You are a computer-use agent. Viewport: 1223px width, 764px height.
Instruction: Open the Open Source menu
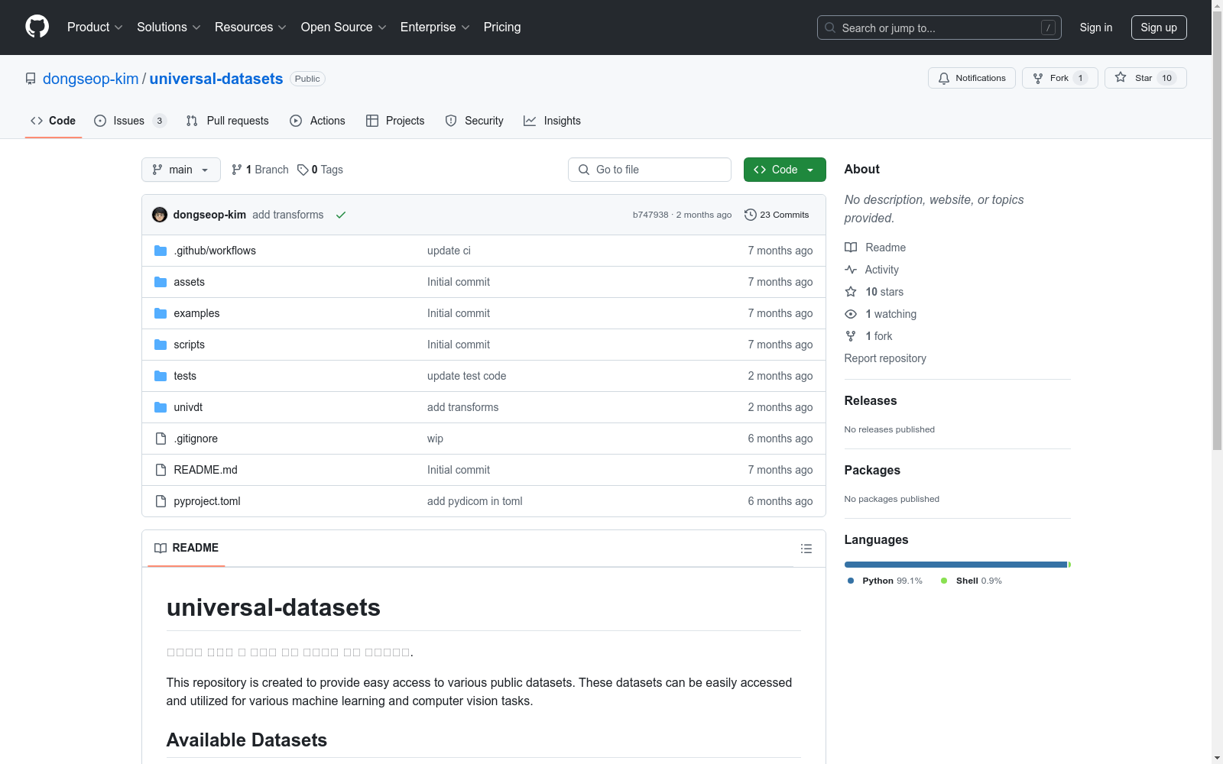point(344,27)
